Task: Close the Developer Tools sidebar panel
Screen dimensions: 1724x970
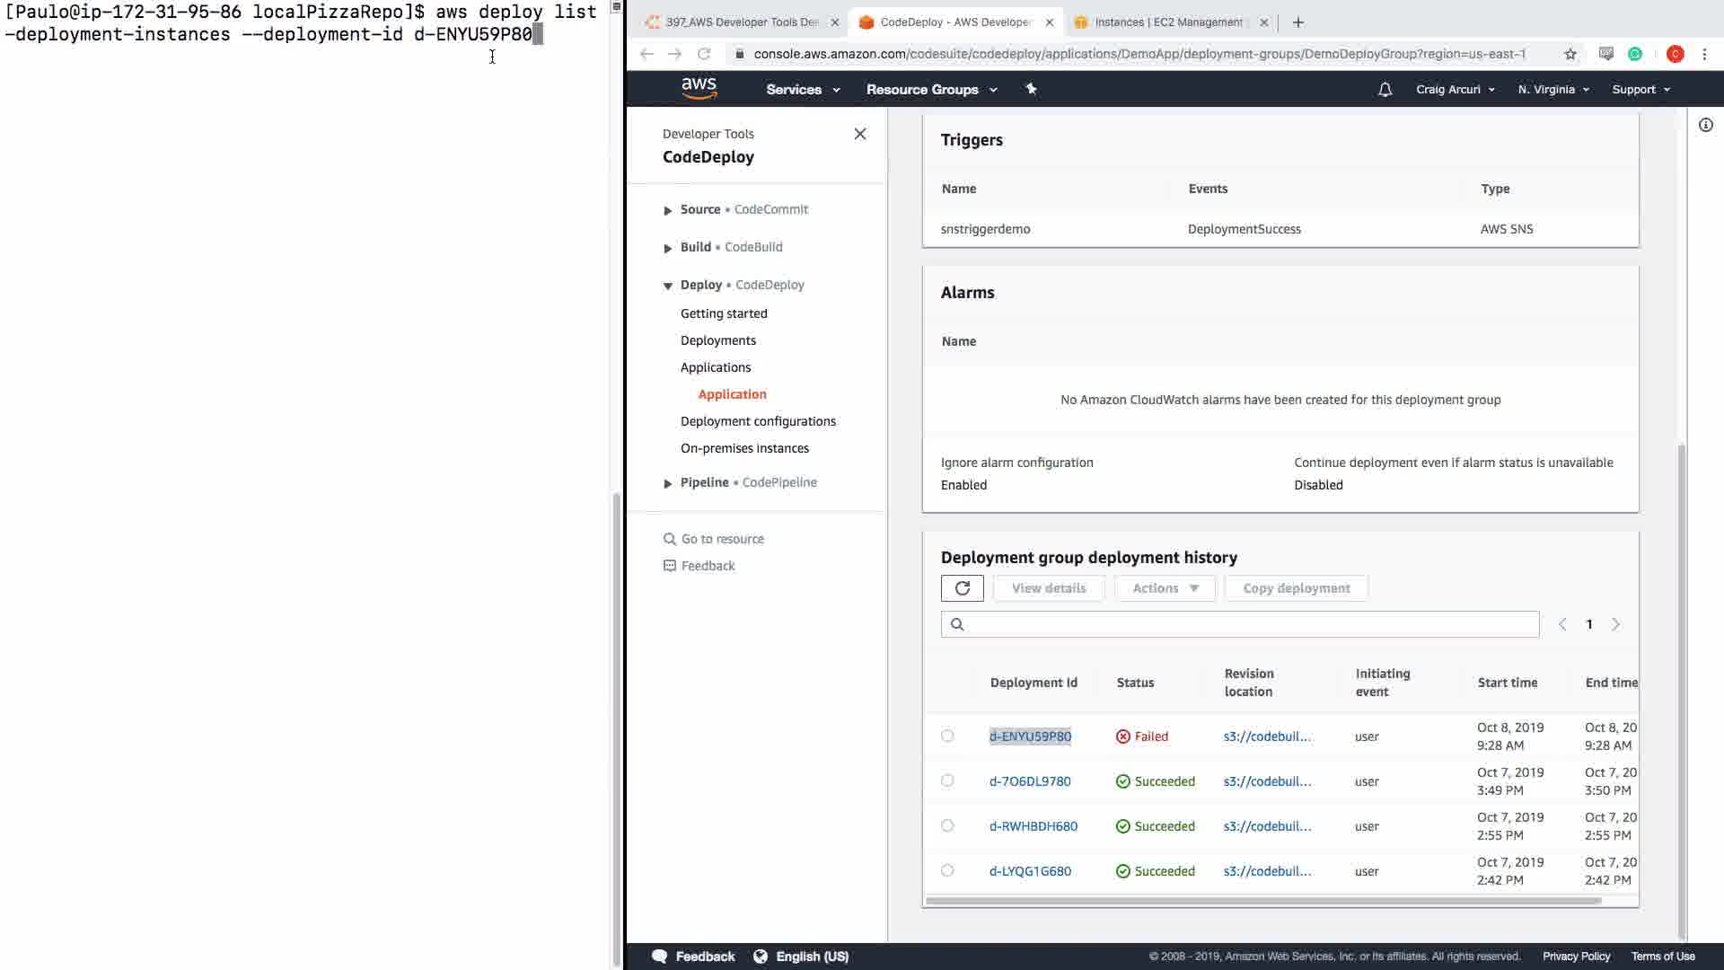Action: [x=859, y=134]
